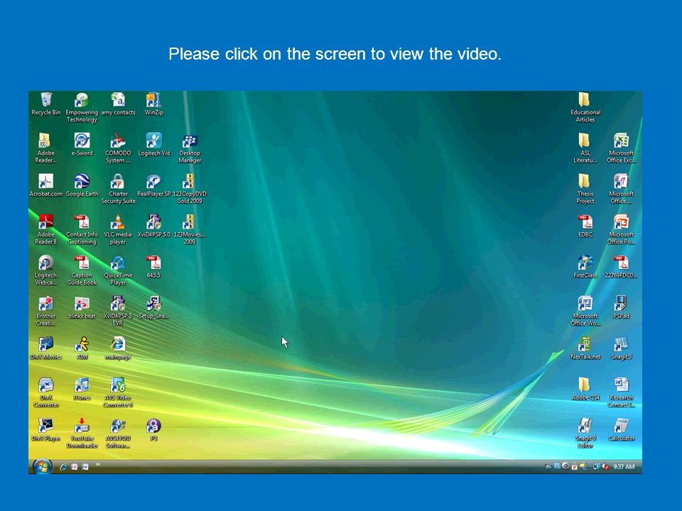This screenshot has height=511, width=682.
Task: Select the COMODO System icon
Action: [118, 148]
